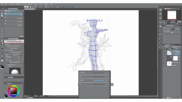Switch to the Operation sub tool group tab
182x102 pixels.
pos(11,11)
